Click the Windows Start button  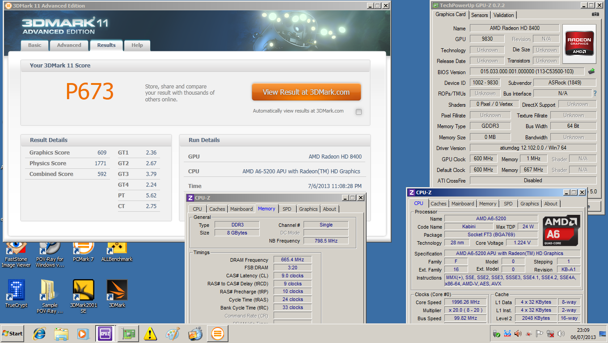12,334
